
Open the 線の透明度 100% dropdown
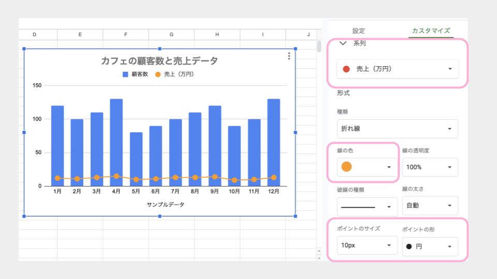tap(430, 167)
